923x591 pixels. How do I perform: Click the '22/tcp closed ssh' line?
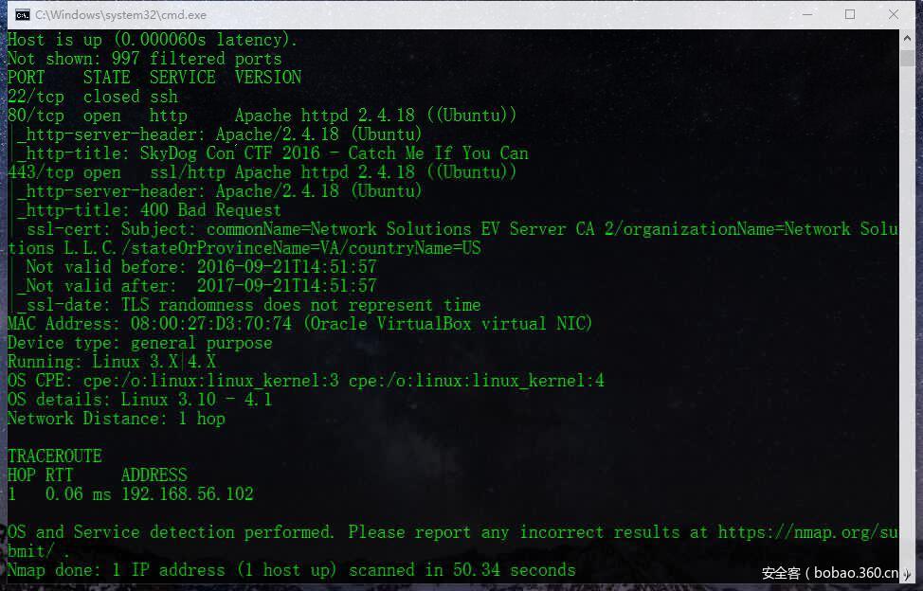[92, 97]
